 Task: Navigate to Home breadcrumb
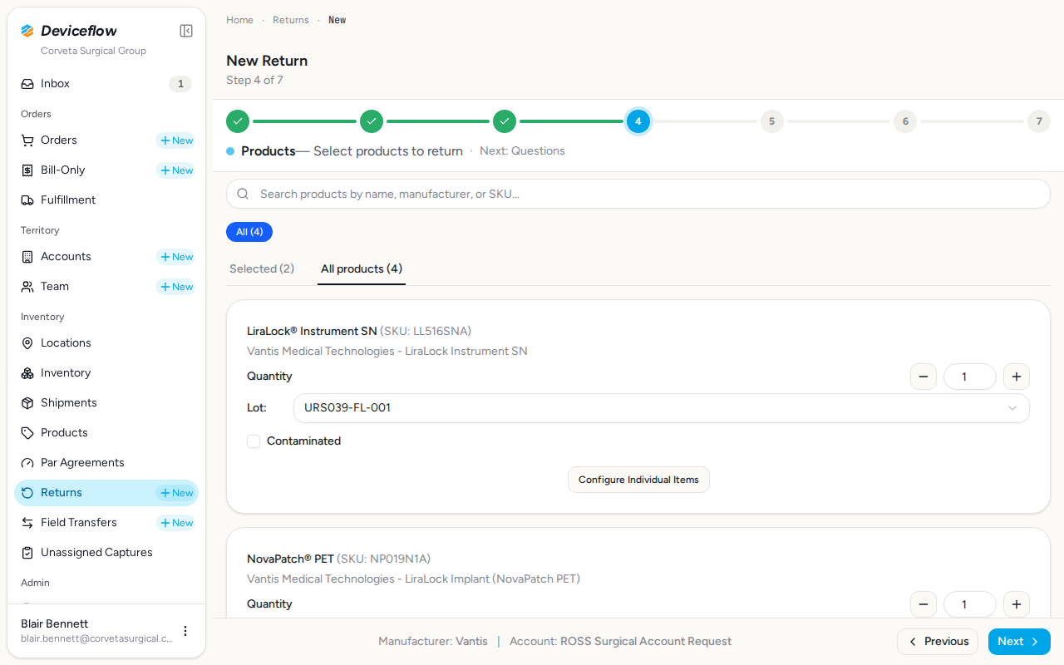239,20
